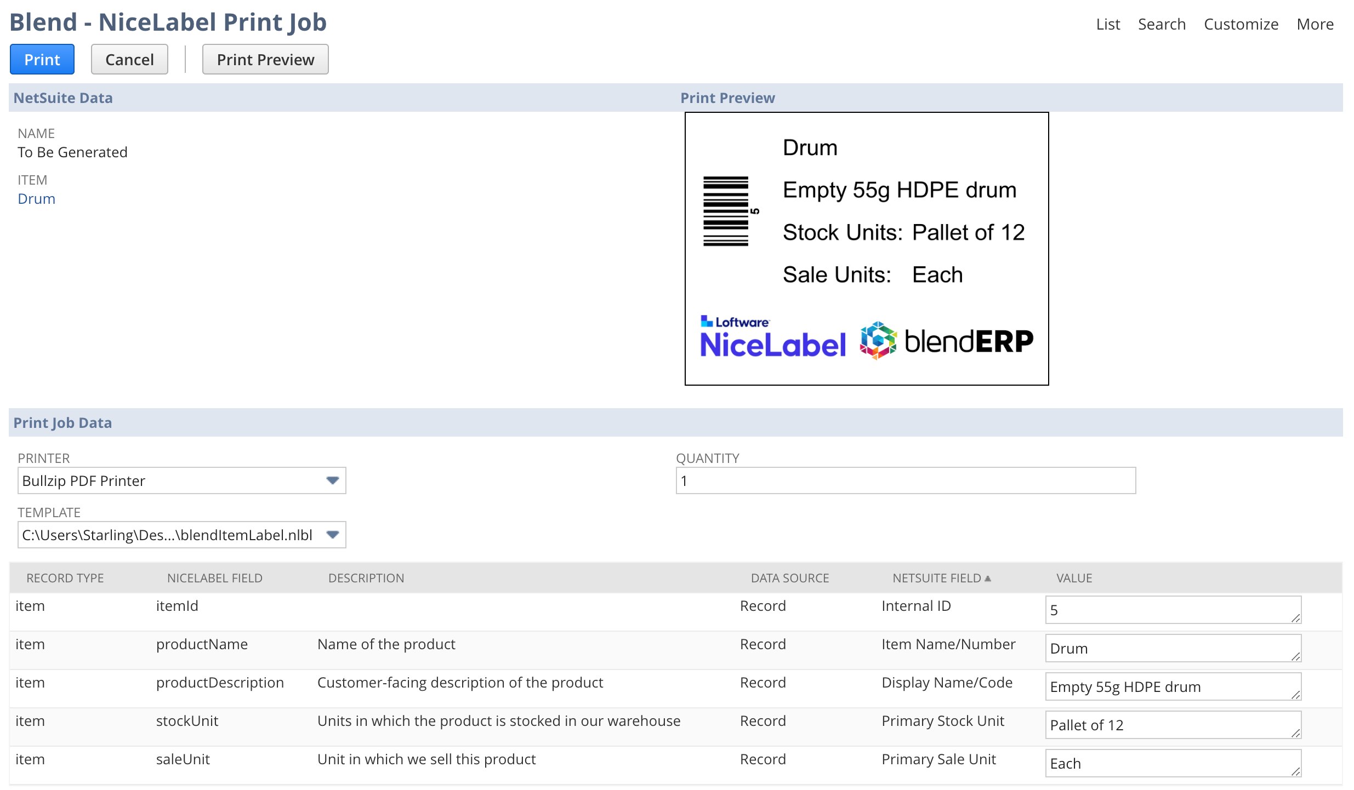Click the Customize menu link
Viewport: 1354px width, 790px height.
pos(1241,24)
